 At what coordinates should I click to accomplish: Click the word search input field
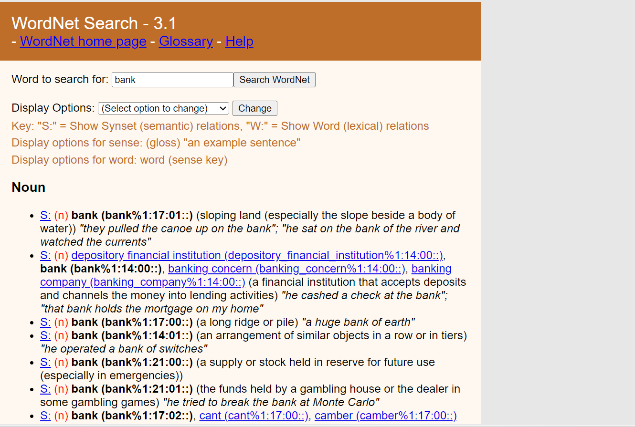pos(172,80)
